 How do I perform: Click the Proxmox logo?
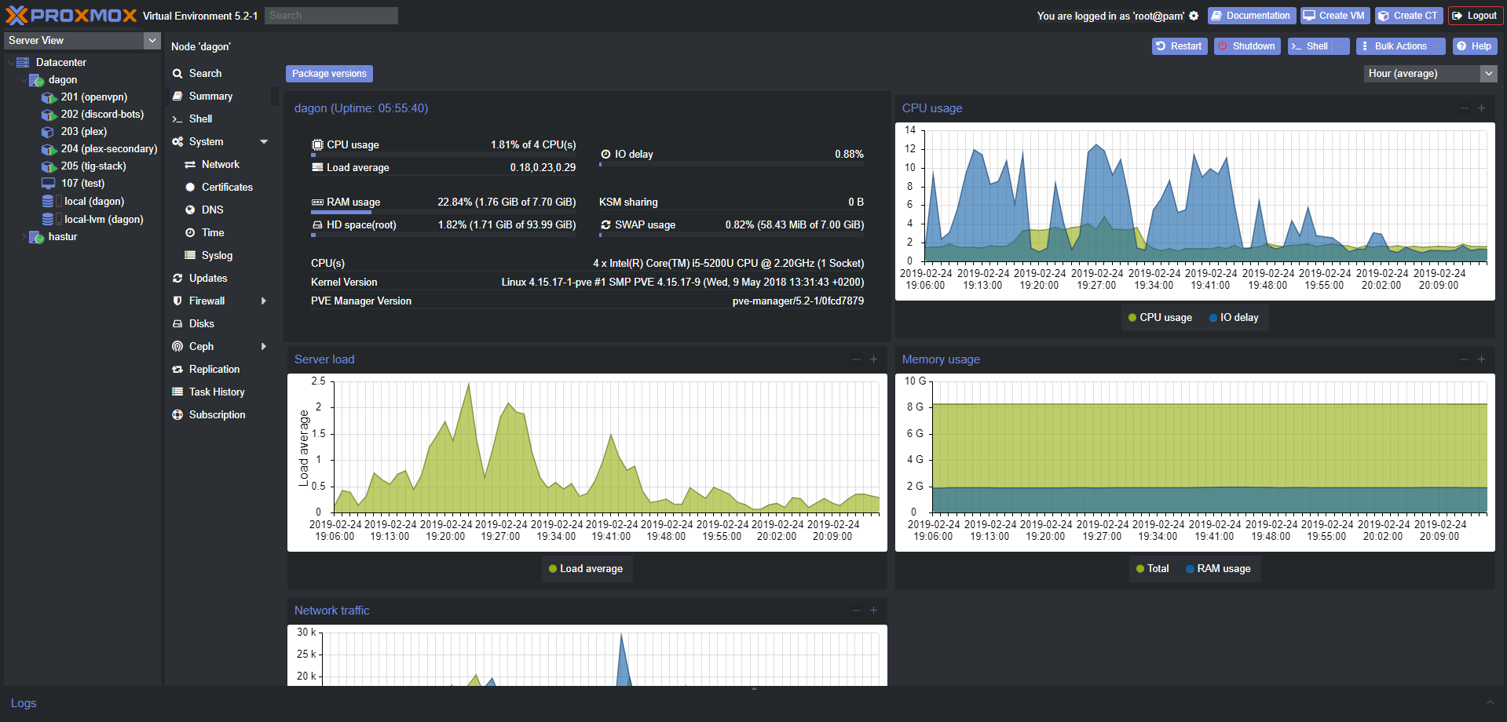click(x=71, y=16)
